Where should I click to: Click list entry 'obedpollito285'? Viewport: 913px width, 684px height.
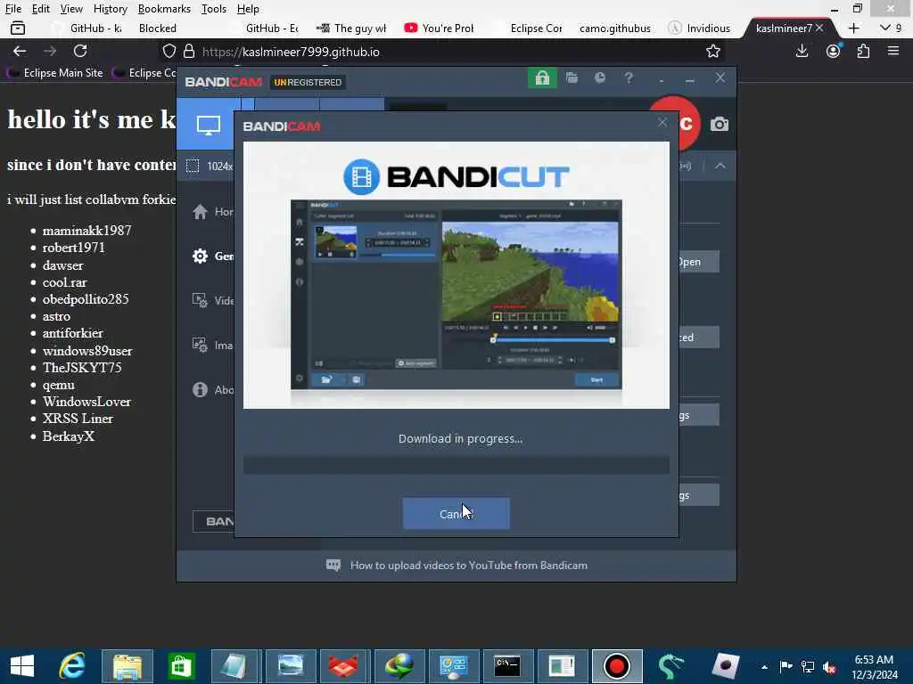pos(86,299)
